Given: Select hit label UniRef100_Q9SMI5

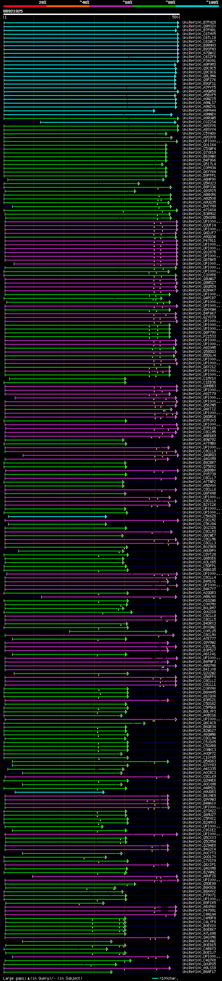Looking at the screenshot, I should point(199,191).
